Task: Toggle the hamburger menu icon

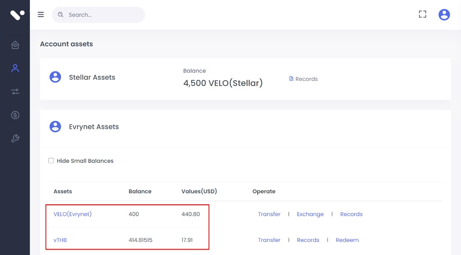Action: [x=41, y=14]
